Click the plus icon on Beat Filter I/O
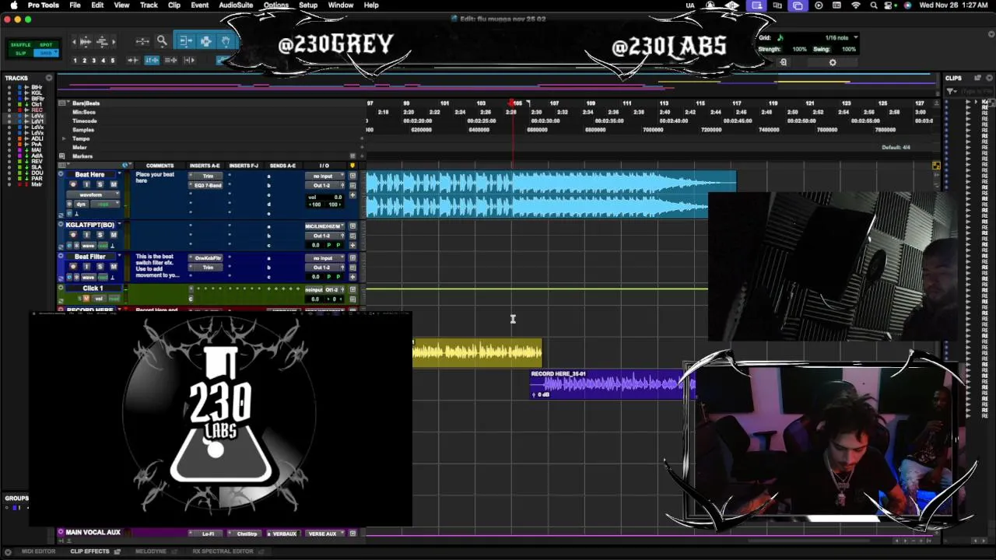Screen dimensions: 996x560 tap(352, 277)
